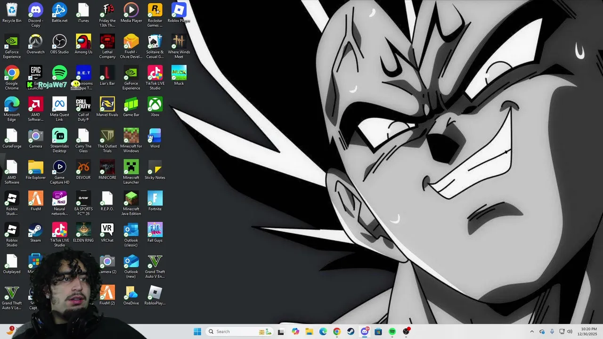Open FiveM Cfx.re Development shortcut
This screenshot has height=339, width=603.
[x=131, y=47]
